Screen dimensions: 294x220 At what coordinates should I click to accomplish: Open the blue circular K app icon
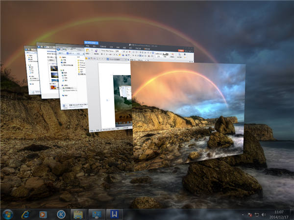tap(61, 214)
